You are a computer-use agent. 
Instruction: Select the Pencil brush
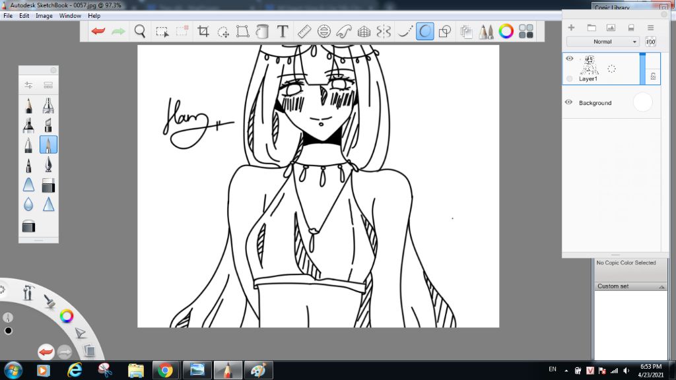click(x=28, y=105)
